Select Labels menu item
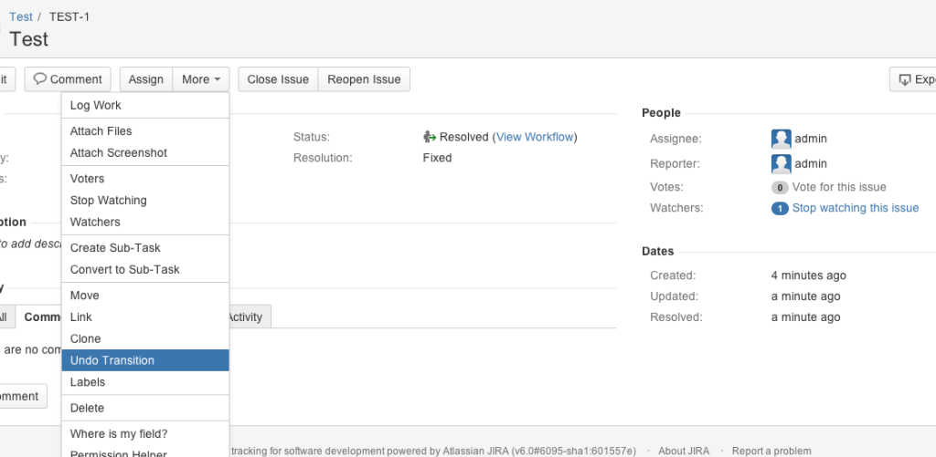 point(145,382)
